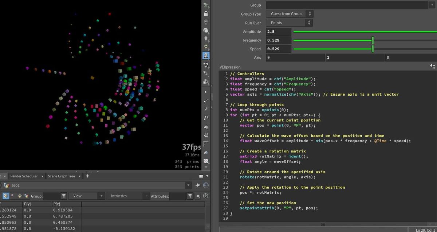Expand the View dropdown in spreadsheet
Image resolution: width=437 pixels, height=232 pixels.
[x=87, y=196]
